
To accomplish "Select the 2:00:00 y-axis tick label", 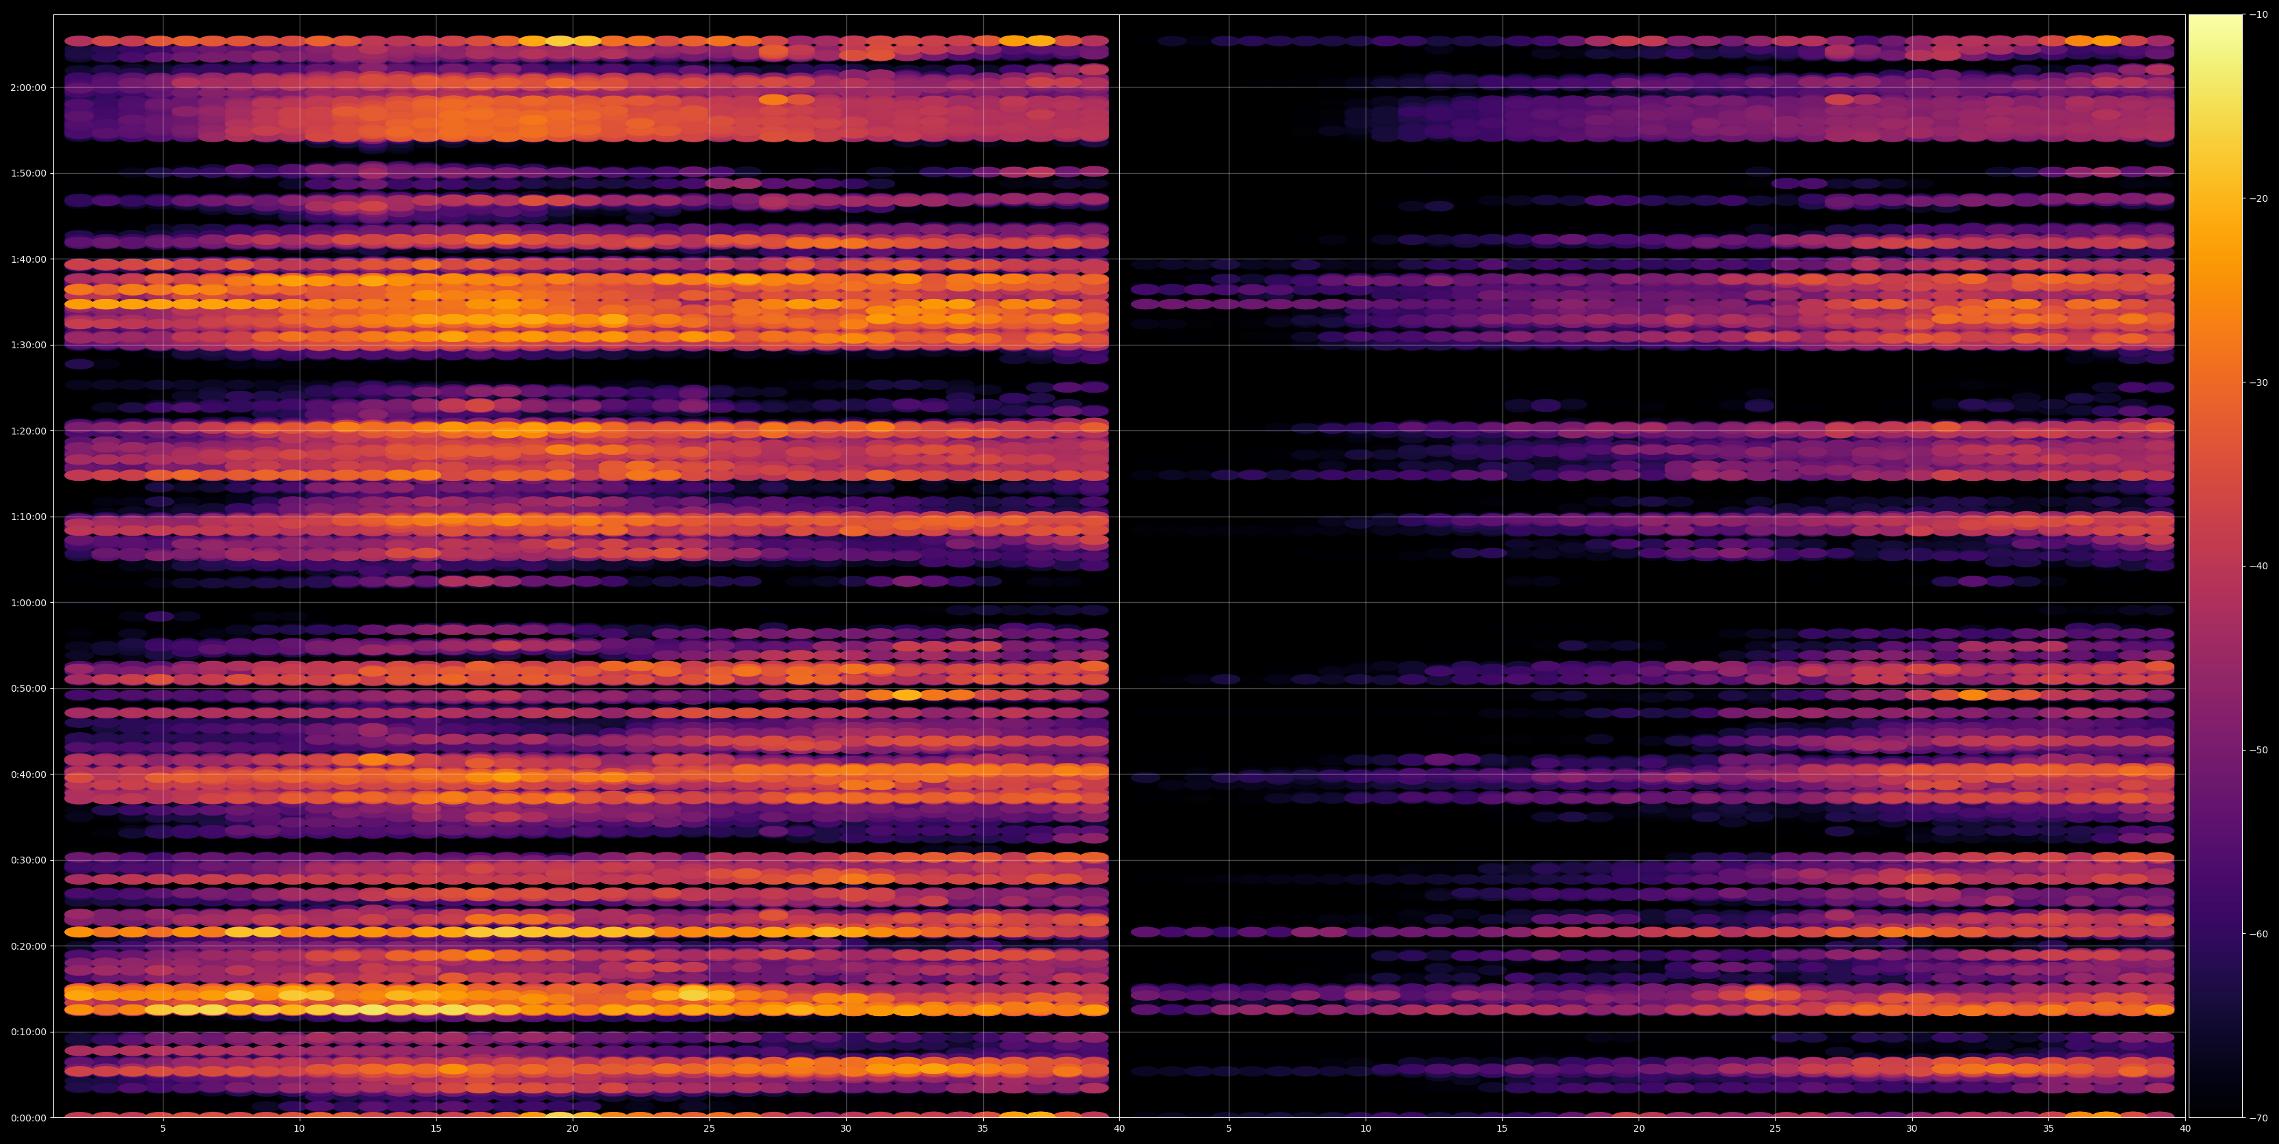I will 28,88.
